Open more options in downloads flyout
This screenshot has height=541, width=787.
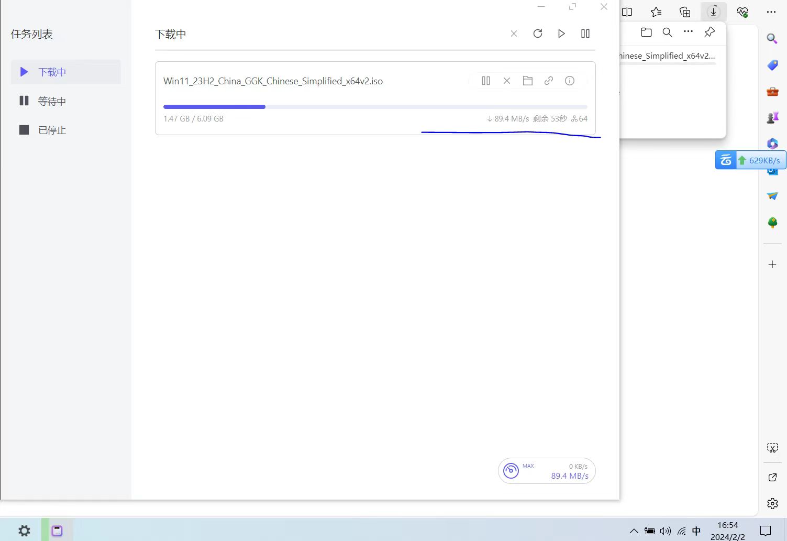(688, 32)
